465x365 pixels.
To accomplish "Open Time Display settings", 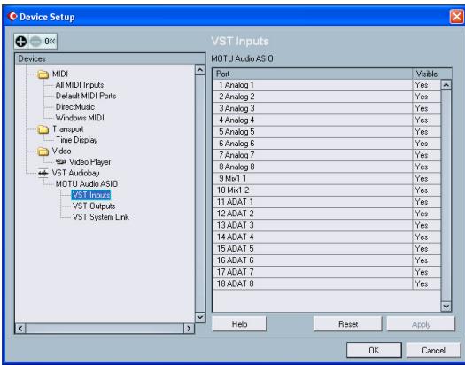I will click(77, 140).
